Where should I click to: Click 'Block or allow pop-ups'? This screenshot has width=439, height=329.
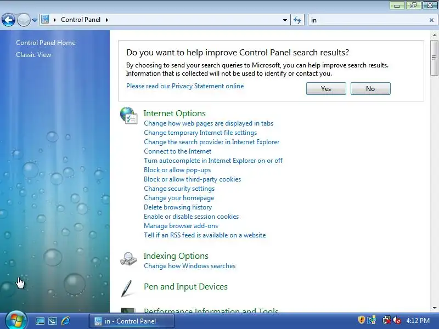[x=177, y=170]
